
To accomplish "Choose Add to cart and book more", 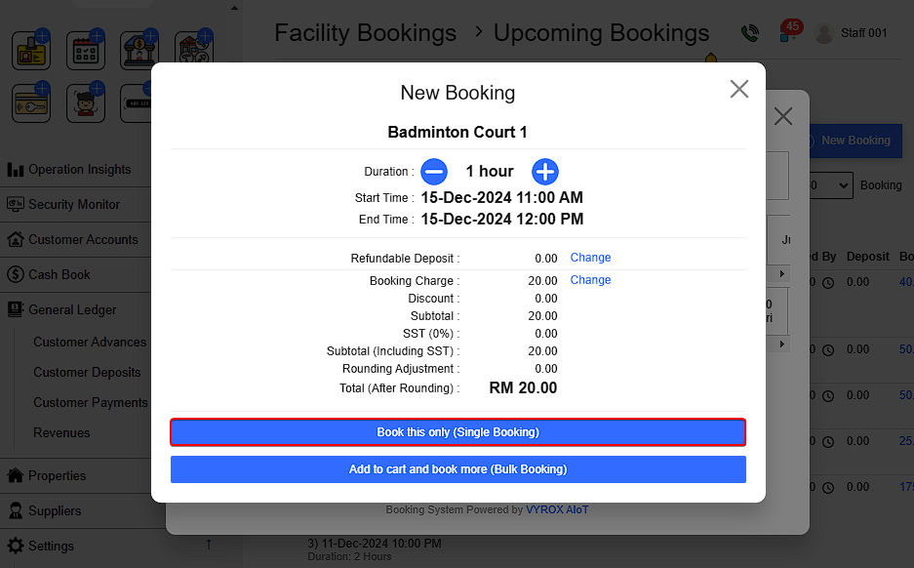I will pos(457,469).
